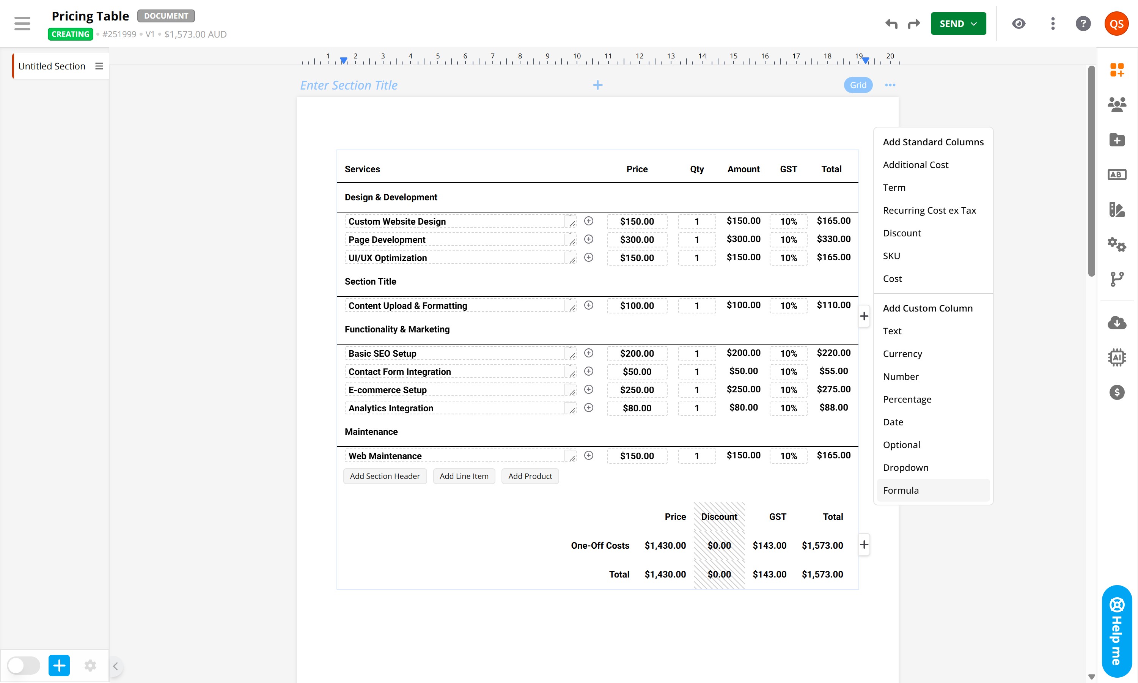Click the AI chip sidebar icon
This screenshot has height=683, width=1138.
(1116, 357)
